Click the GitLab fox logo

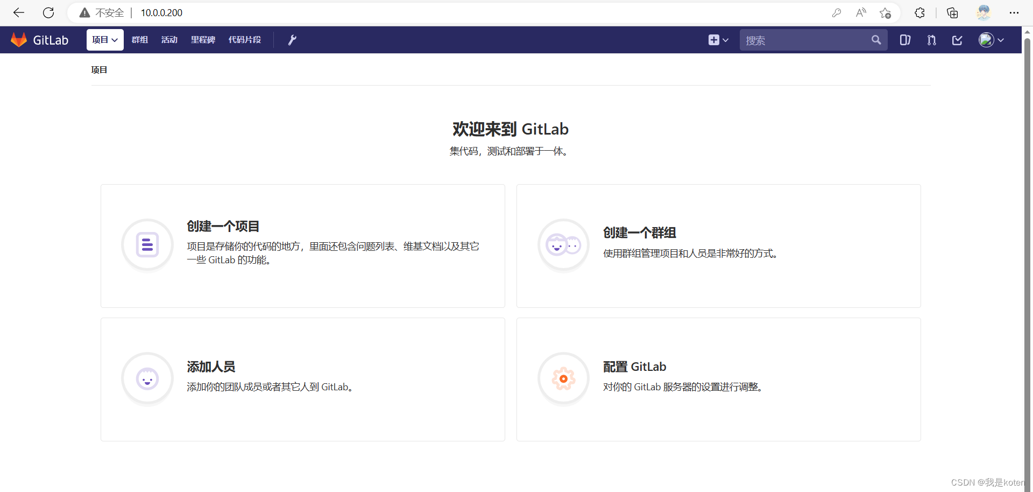point(19,40)
